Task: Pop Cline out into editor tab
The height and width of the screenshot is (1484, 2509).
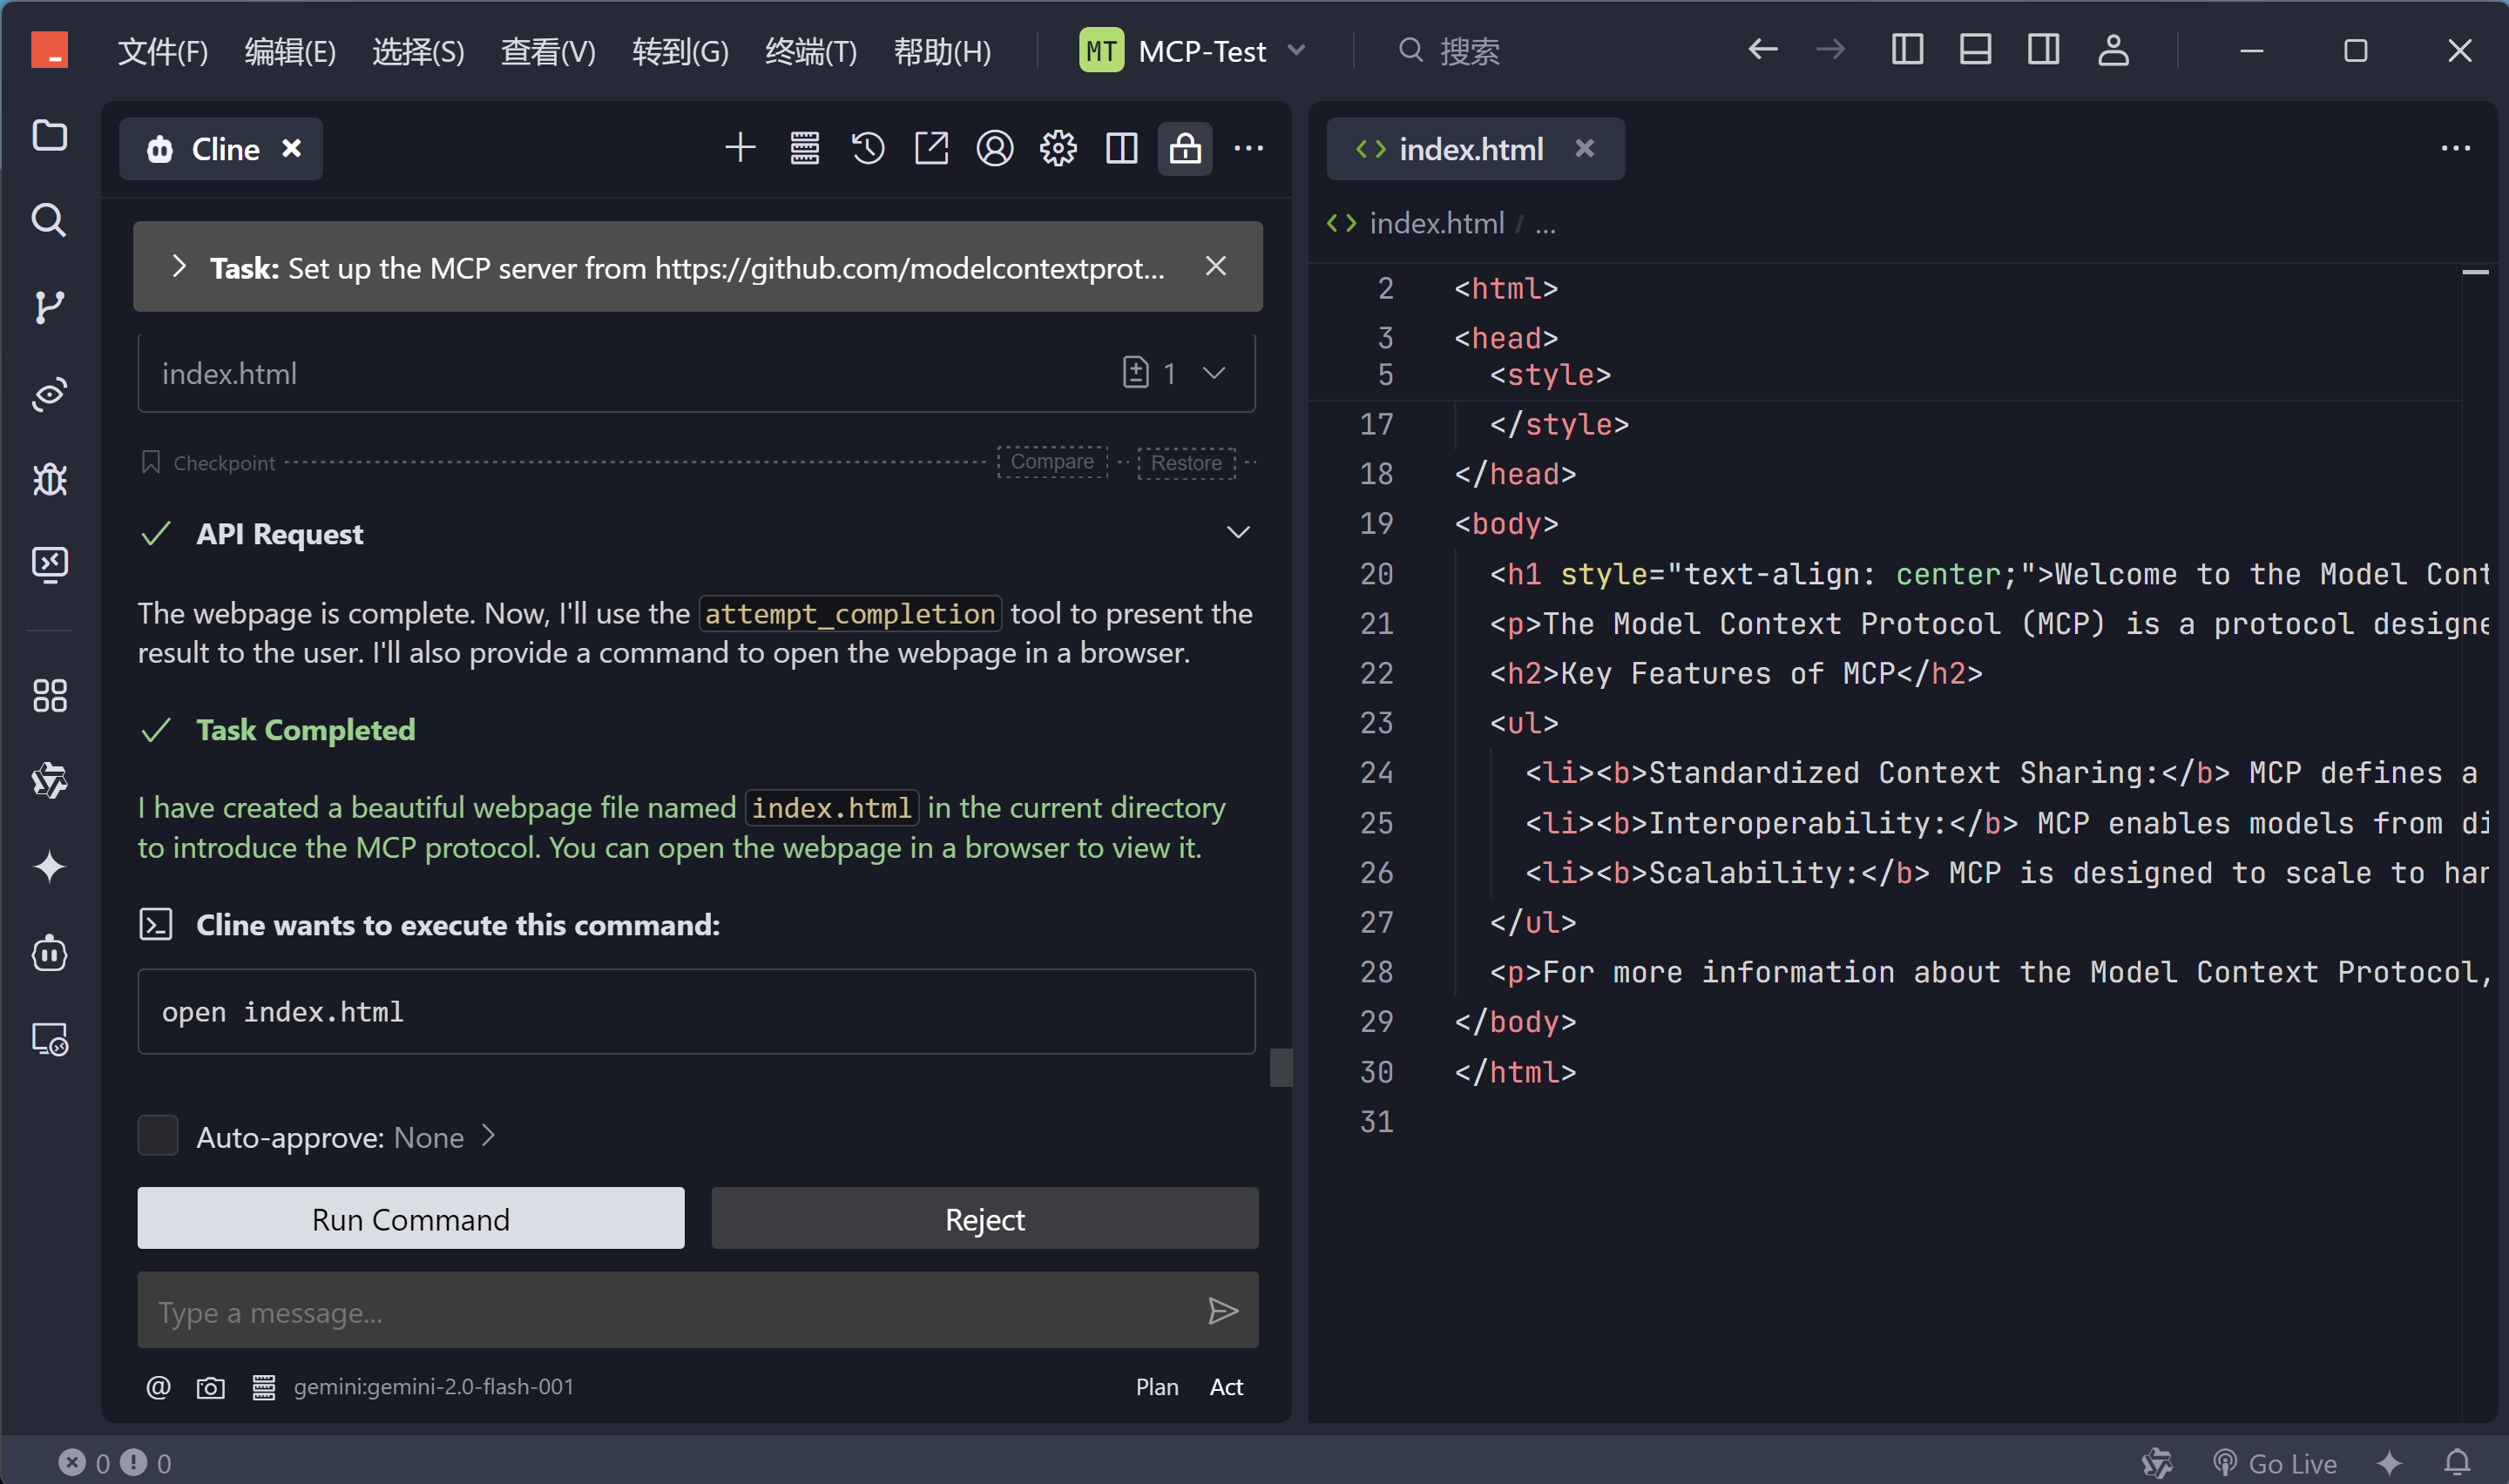Action: point(931,149)
